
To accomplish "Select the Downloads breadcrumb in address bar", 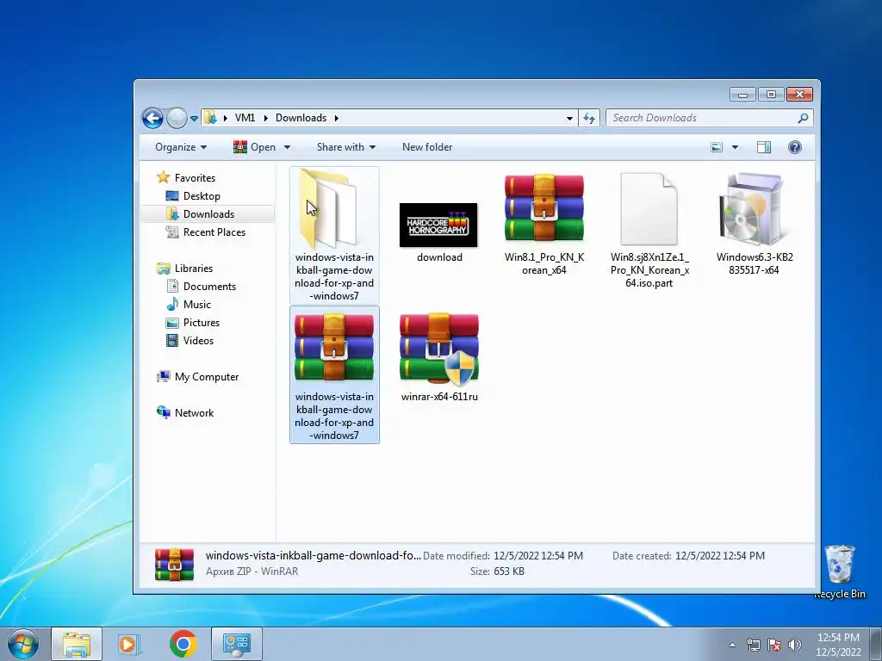I will (x=301, y=118).
